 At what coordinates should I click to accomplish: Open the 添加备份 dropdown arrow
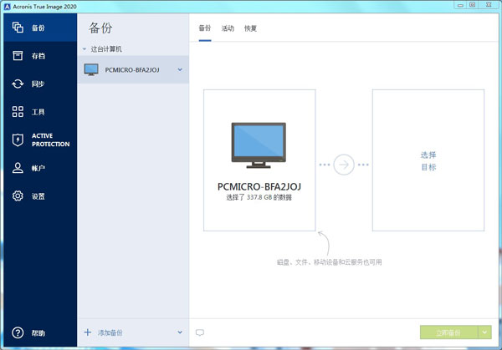click(x=180, y=332)
